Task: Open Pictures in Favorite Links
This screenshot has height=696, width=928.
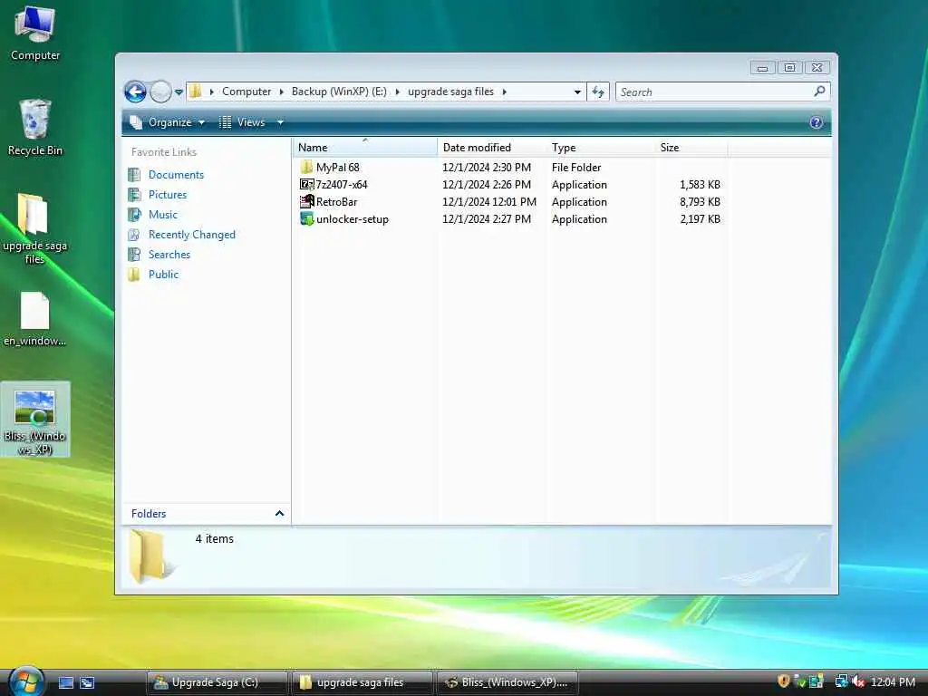Action: tap(168, 195)
